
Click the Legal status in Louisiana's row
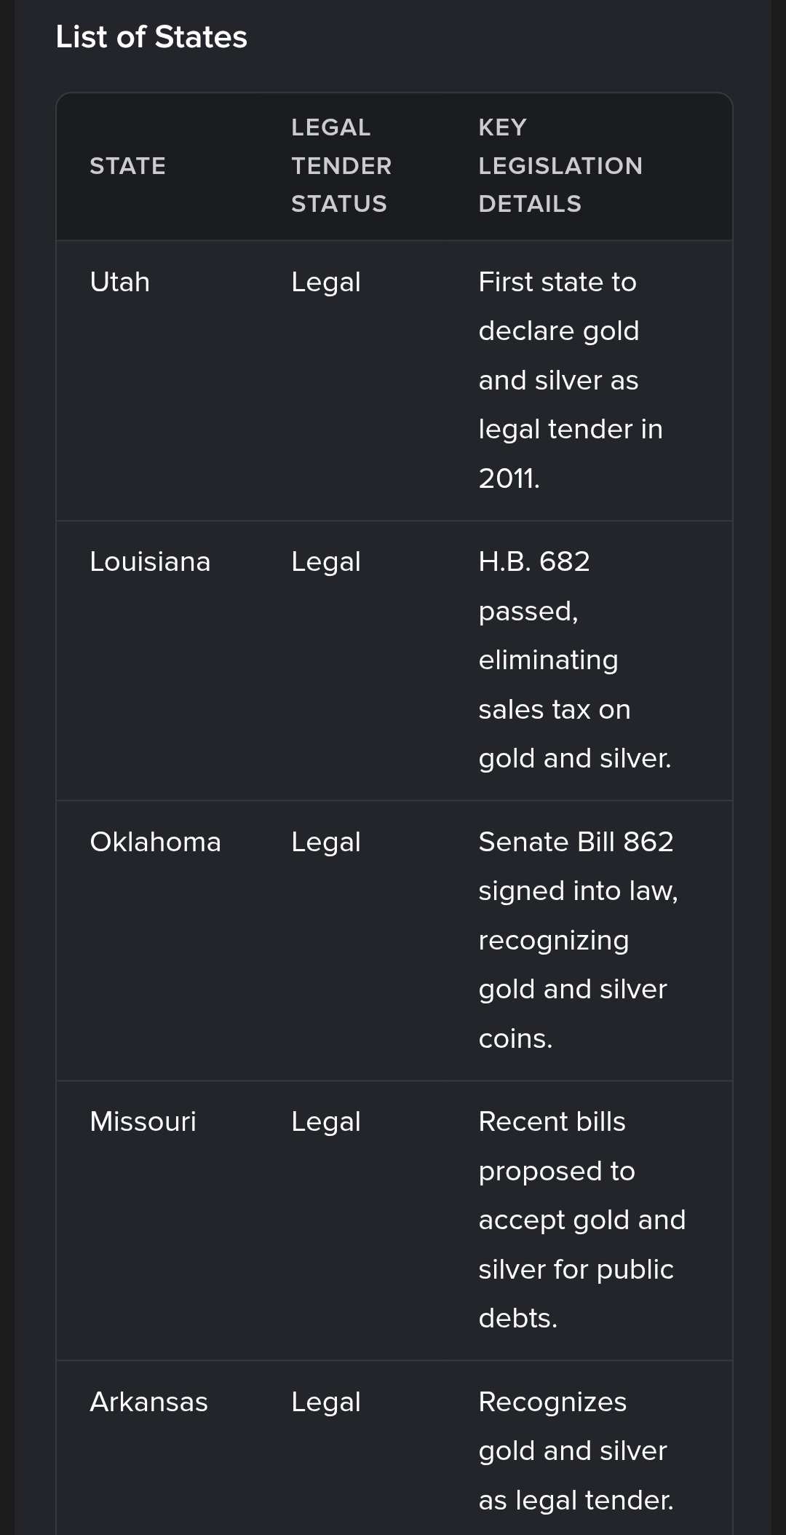click(325, 561)
